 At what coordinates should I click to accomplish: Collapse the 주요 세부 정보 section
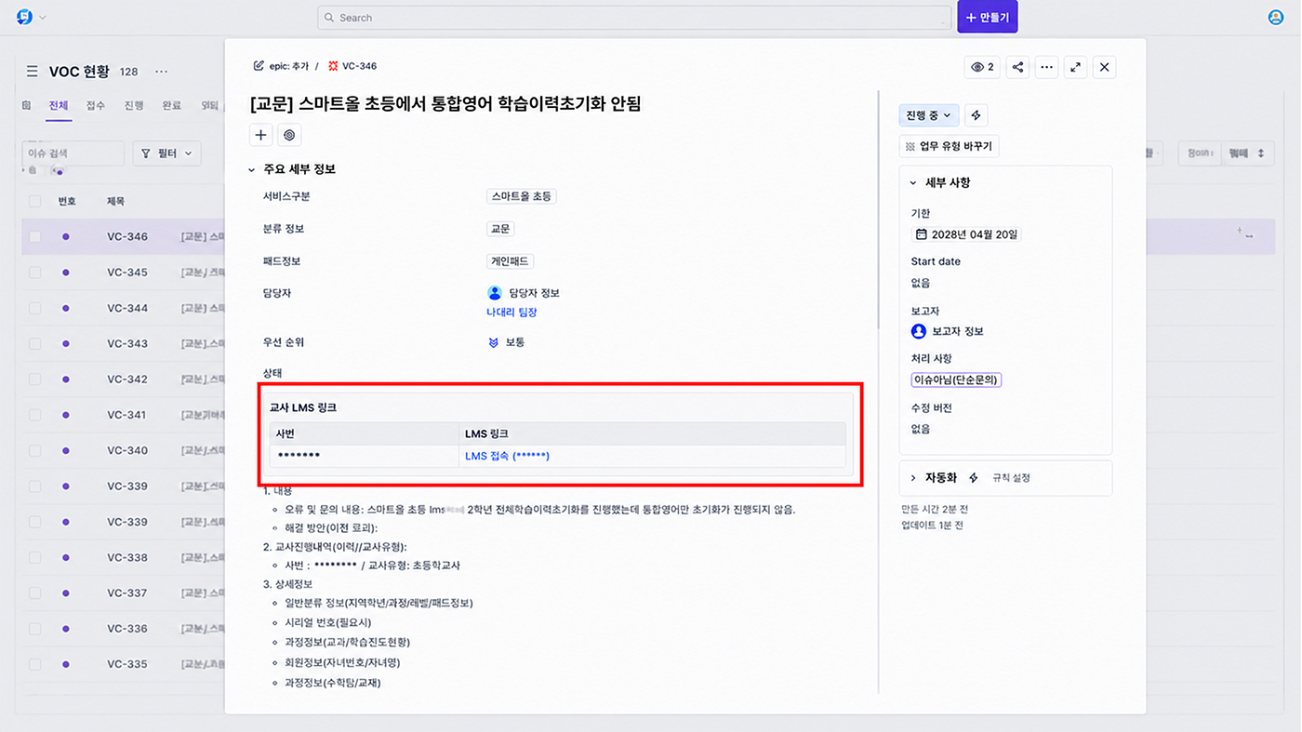(x=251, y=170)
